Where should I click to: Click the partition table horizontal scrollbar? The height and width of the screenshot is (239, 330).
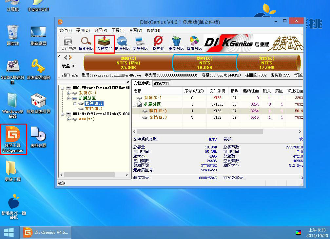[200, 132]
